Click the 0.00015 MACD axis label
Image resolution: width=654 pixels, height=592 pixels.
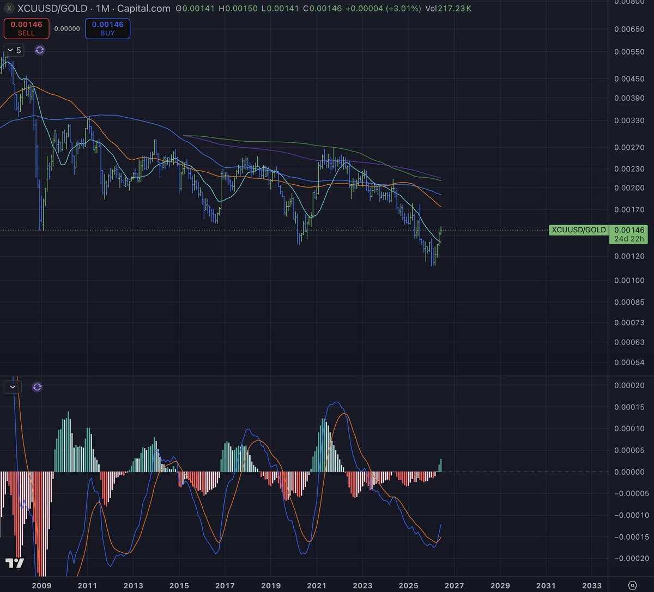click(x=628, y=407)
